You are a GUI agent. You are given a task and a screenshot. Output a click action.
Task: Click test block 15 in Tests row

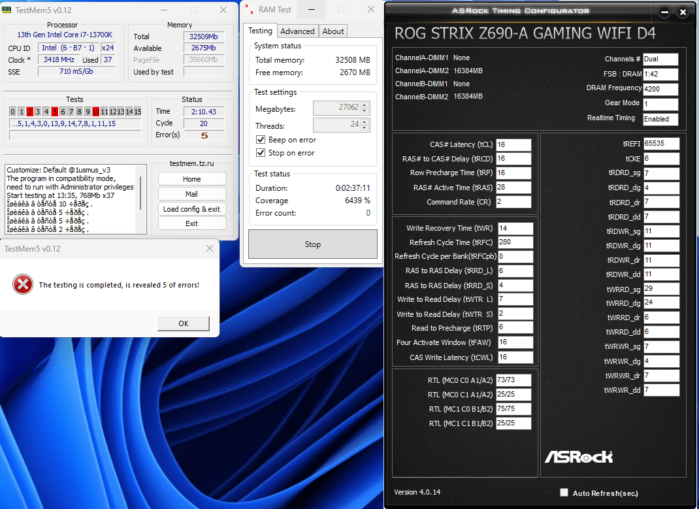(x=138, y=112)
